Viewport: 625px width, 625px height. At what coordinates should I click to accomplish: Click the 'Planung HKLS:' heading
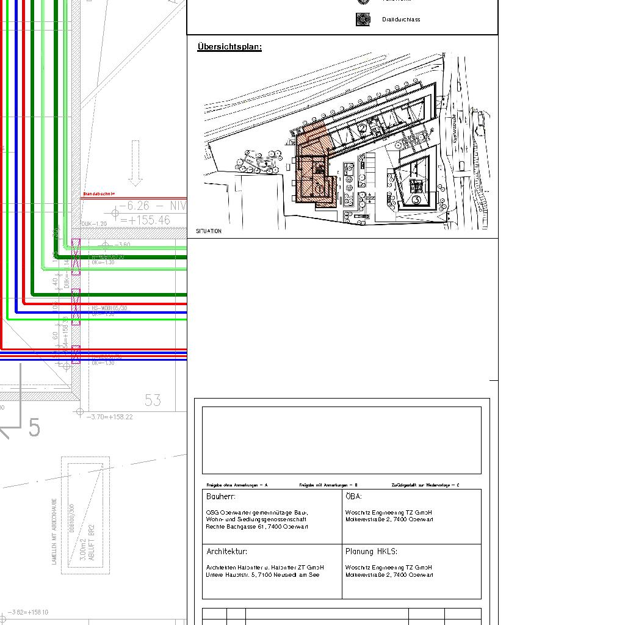coord(371,552)
